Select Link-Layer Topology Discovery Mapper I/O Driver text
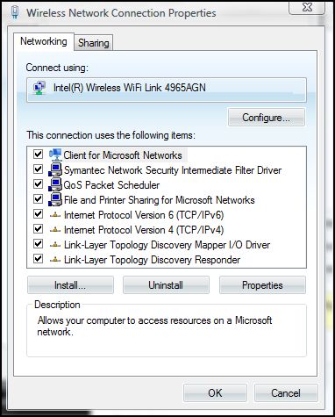Screen dimensions: 335x417 coord(167,245)
